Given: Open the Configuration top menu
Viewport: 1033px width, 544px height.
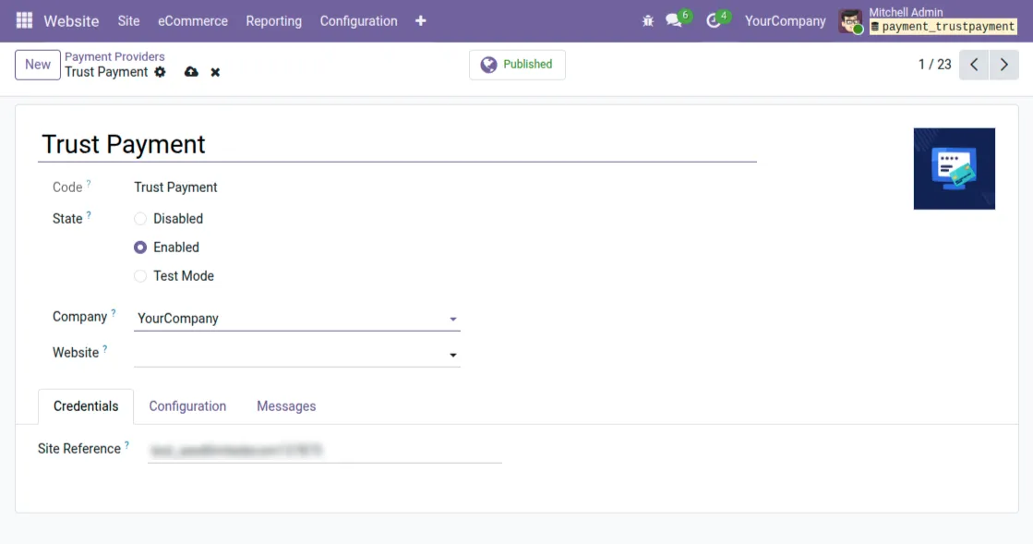Looking at the screenshot, I should pos(358,21).
